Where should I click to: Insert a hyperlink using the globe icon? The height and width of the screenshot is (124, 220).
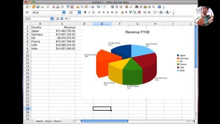(112, 7)
